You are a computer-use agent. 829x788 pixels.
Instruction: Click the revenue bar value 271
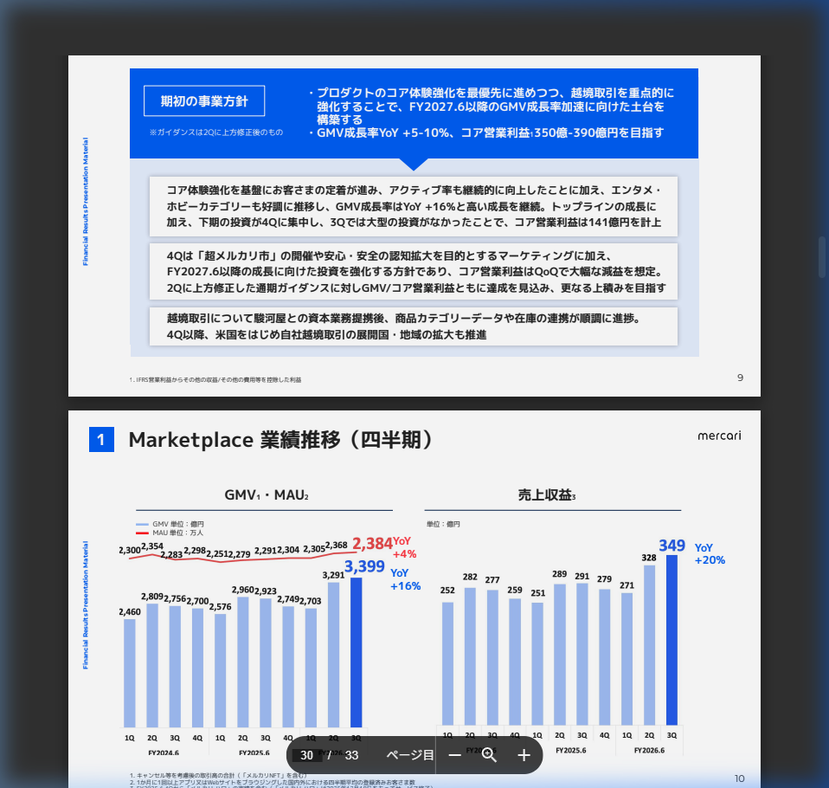tap(627, 585)
